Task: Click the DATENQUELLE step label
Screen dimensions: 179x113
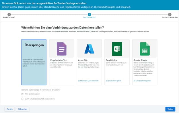Action: click(x=89, y=17)
